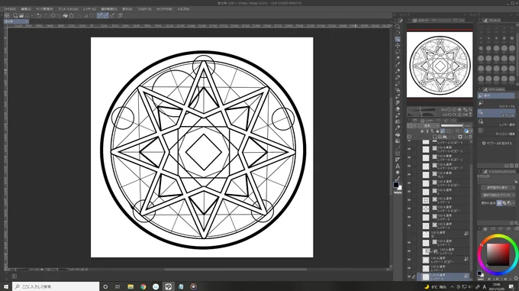Click the Scale/Rotate transform icon in command bar
Screen dimensions: 519x291
point(72,15)
